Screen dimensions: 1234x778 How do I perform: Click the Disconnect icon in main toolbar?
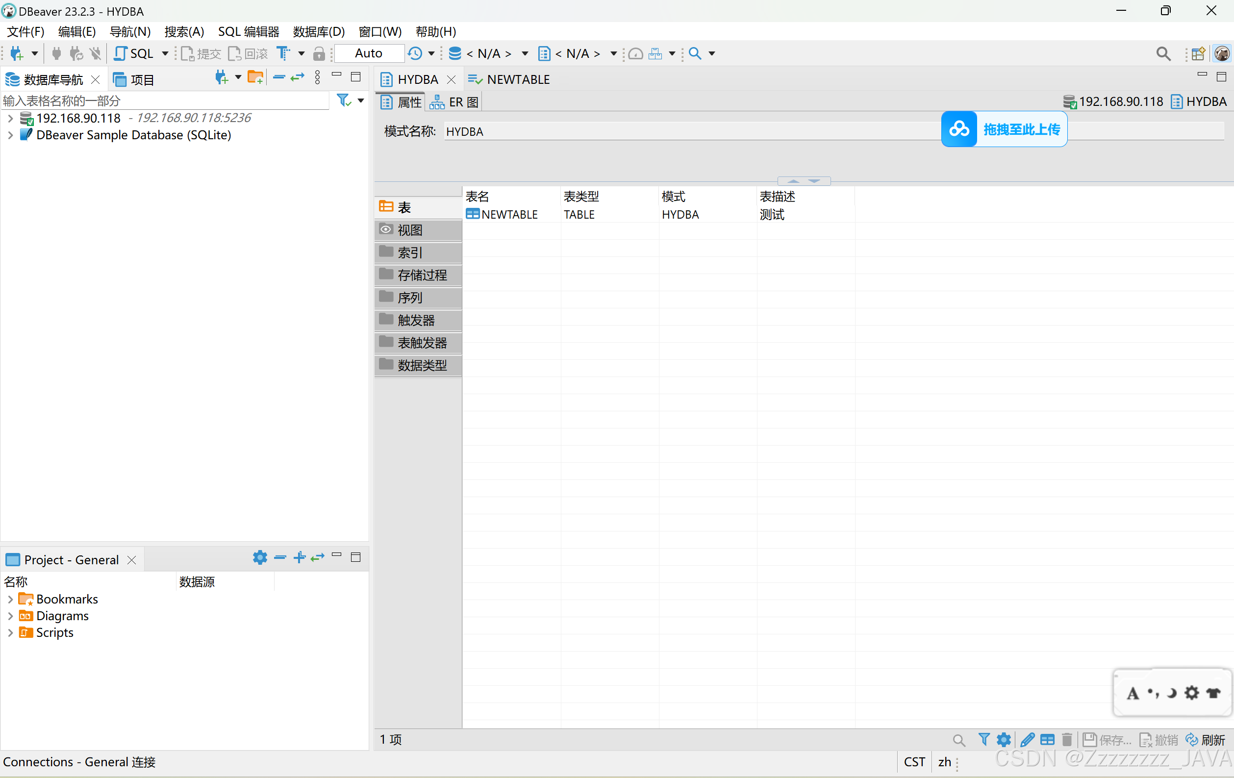pos(95,53)
